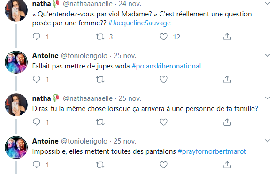The width and height of the screenshot is (275, 174).
Task: Share natha's JacquelineSauvage tweet
Action: tap(227, 37)
